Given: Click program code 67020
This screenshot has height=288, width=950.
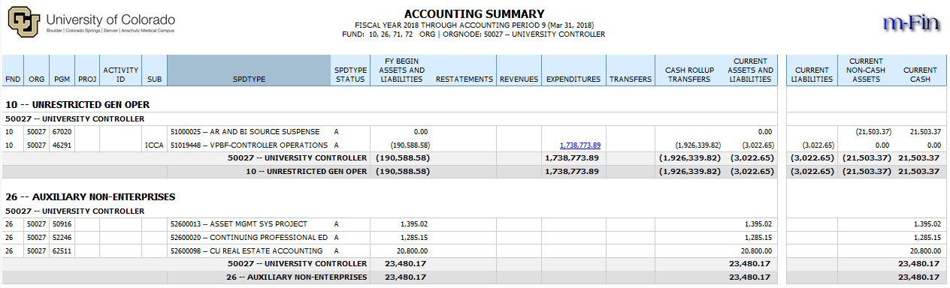Looking at the screenshot, I should pyautogui.click(x=62, y=131).
